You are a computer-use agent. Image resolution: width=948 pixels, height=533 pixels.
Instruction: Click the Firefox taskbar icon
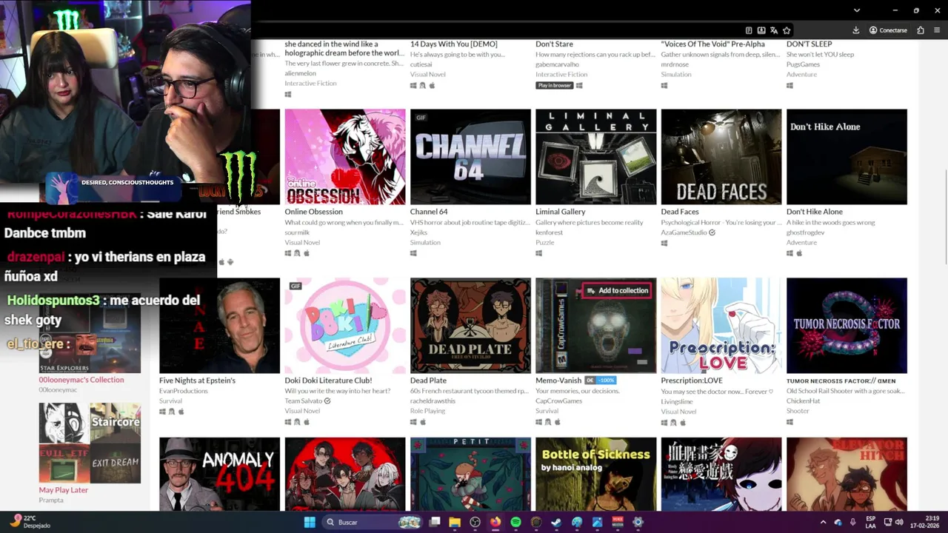(x=495, y=522)
